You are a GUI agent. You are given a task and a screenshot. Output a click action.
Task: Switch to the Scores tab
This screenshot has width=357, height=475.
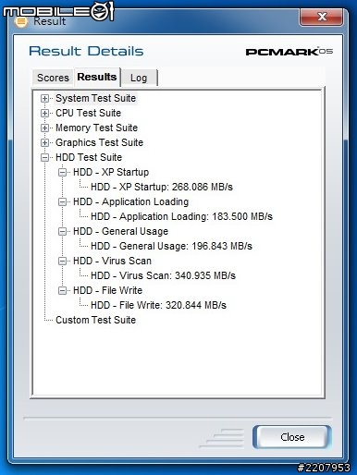[x=53, y=78]
